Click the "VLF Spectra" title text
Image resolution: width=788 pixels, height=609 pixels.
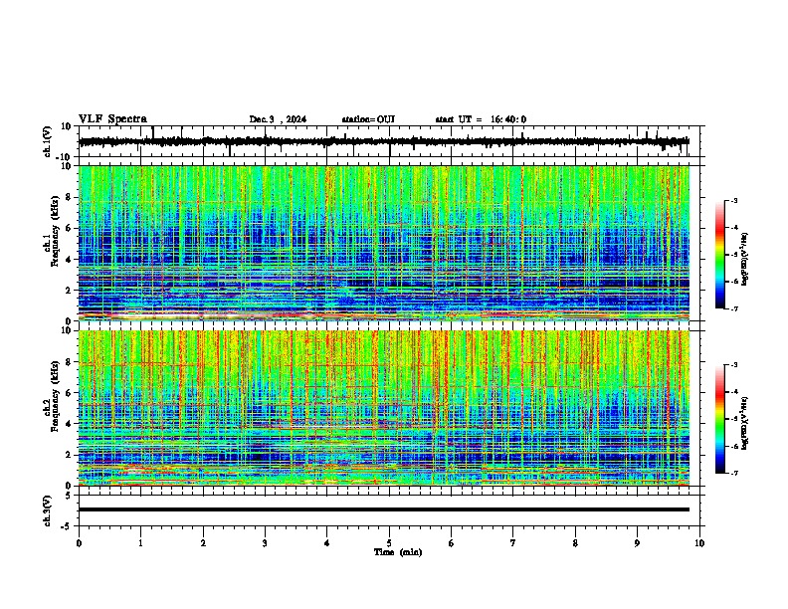pos(112,119)
